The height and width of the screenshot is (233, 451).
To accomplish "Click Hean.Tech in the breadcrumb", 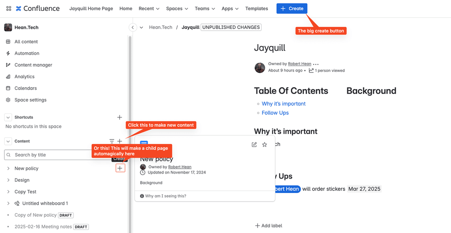I will point(161,27).
